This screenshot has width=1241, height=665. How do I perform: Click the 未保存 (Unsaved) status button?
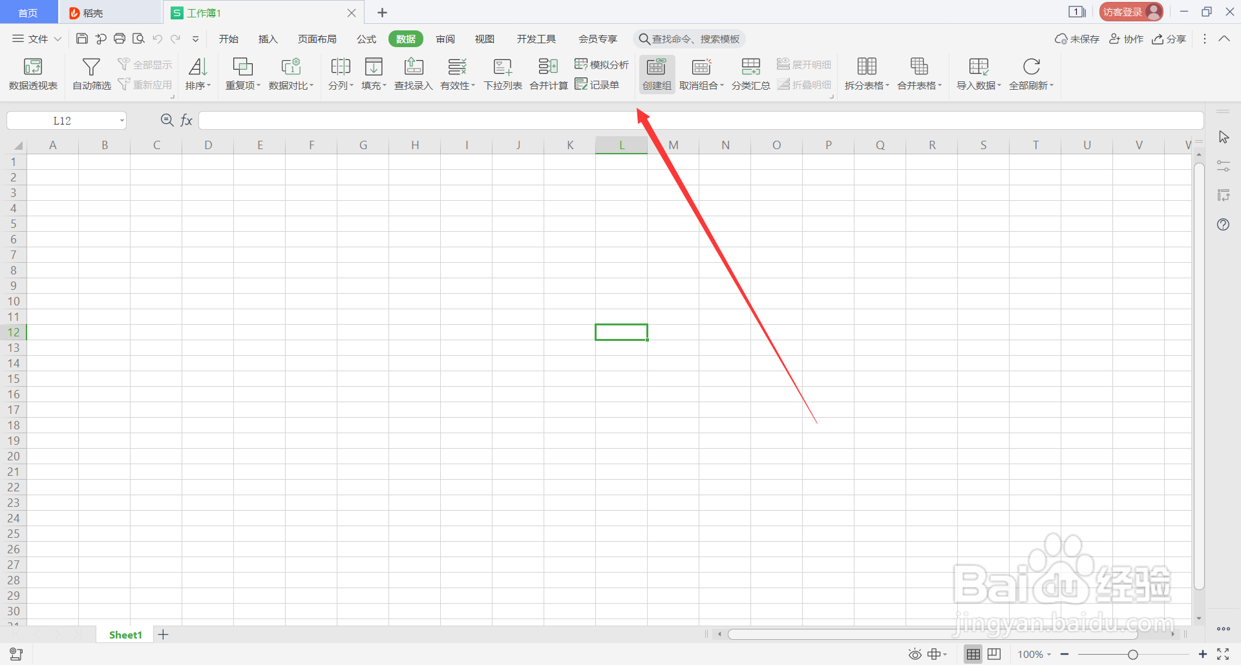(1077, 39)
